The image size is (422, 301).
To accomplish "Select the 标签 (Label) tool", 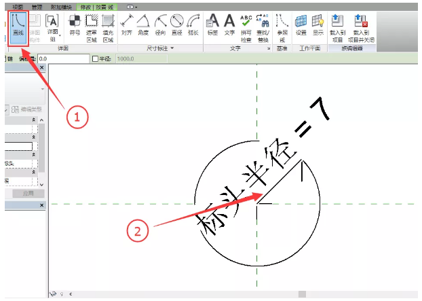I will (x=212, y=25).
